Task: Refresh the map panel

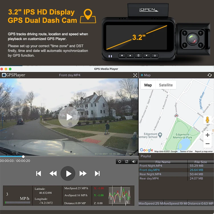Action: point(210,75)
